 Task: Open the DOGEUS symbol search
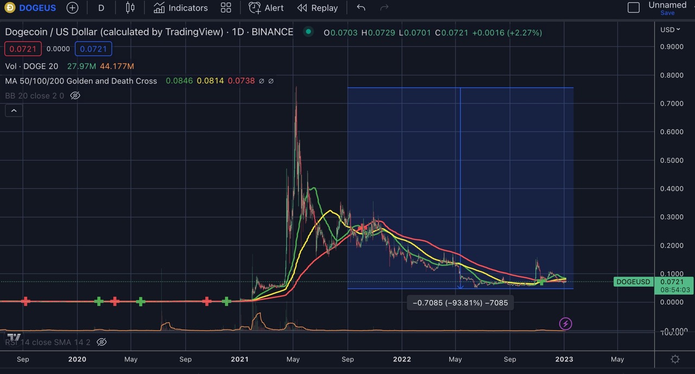(31, 8)
